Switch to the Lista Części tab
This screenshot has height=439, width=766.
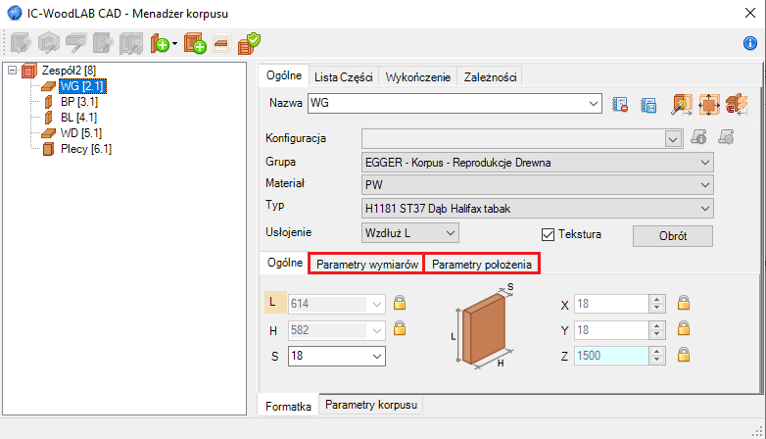tap(343, 76)
